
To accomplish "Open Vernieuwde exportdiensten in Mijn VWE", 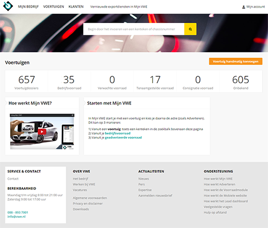I will (x=118, y=7).
